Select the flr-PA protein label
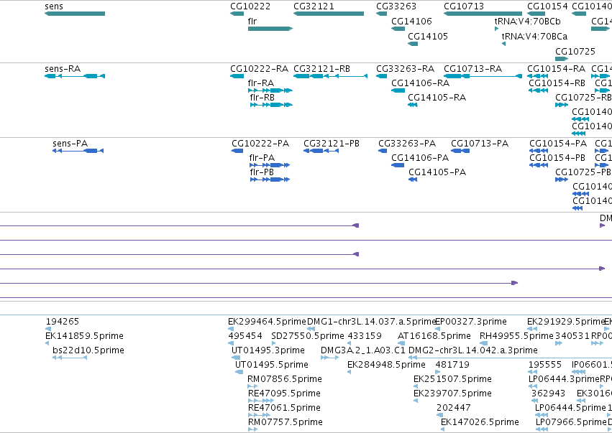 coord(262,158)
